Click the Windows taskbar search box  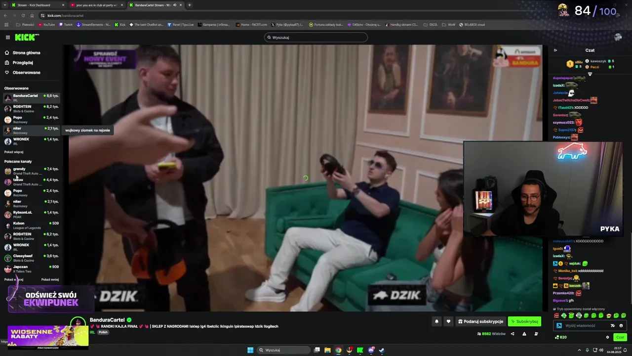click(283, 350)
